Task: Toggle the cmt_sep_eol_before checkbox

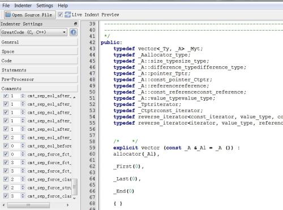Action: (6, 145)
